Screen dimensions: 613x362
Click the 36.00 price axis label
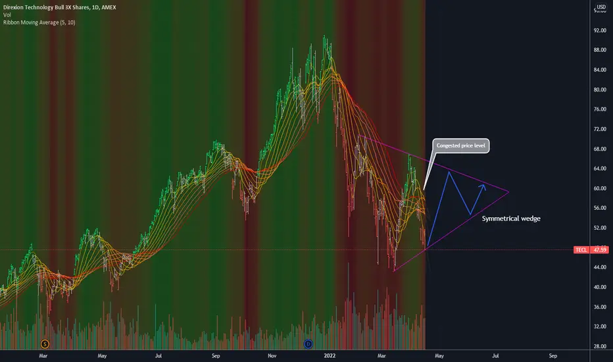click(x=600, y=307)
